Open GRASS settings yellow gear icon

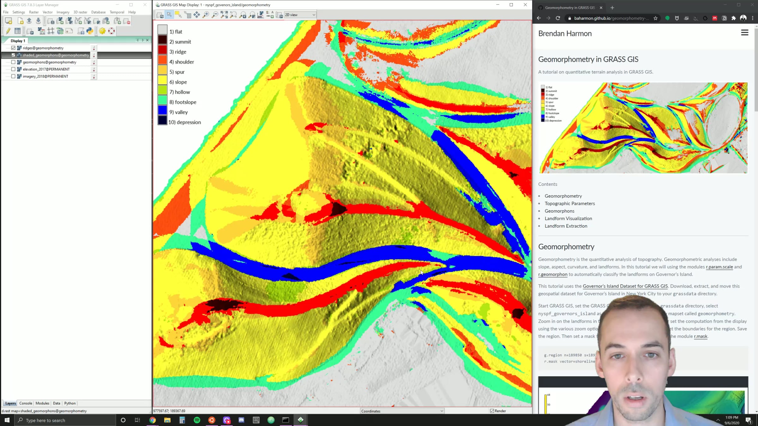point(102,31)
